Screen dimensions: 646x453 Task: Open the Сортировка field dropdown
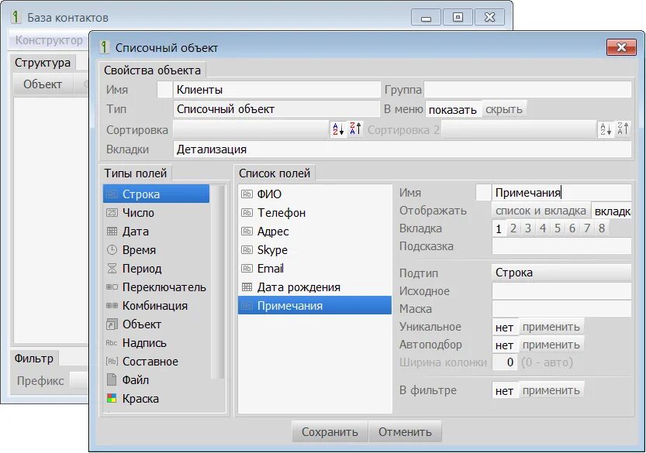pos(251,129)
